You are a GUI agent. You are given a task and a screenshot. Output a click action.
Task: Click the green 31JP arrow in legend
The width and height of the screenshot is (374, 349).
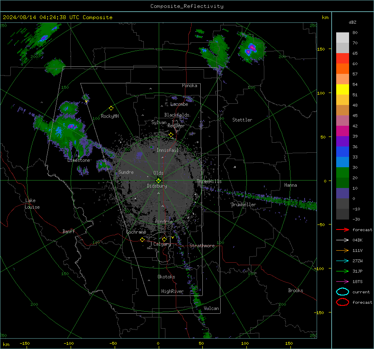342,271
